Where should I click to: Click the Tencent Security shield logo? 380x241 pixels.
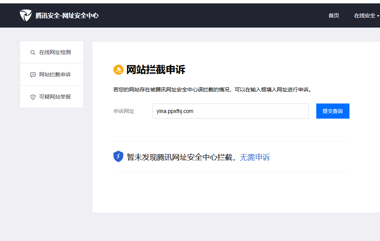(26, 15)
